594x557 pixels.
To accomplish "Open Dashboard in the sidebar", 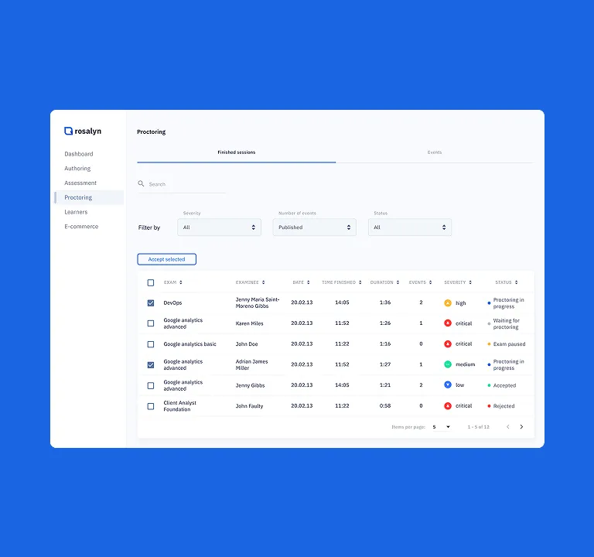I will [x=79, y=154].
